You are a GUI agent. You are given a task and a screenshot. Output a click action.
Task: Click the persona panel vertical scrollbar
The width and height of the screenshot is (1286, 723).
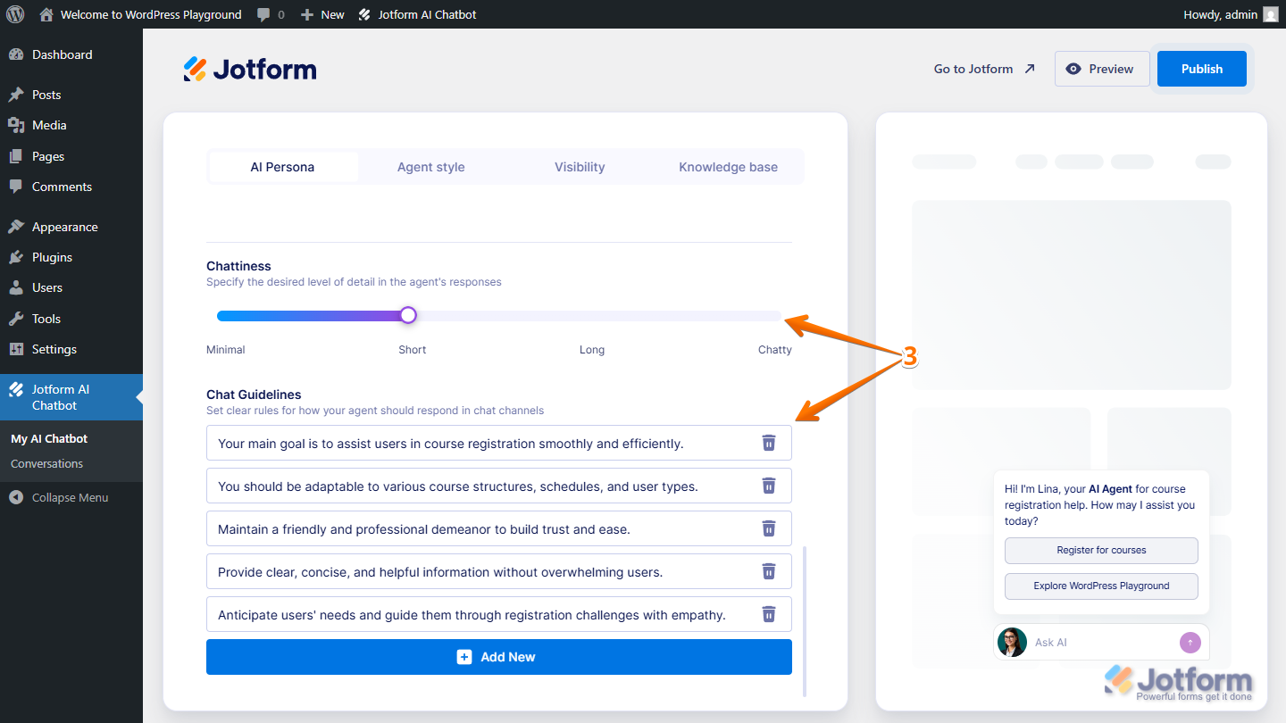click(x=805, y=621)
